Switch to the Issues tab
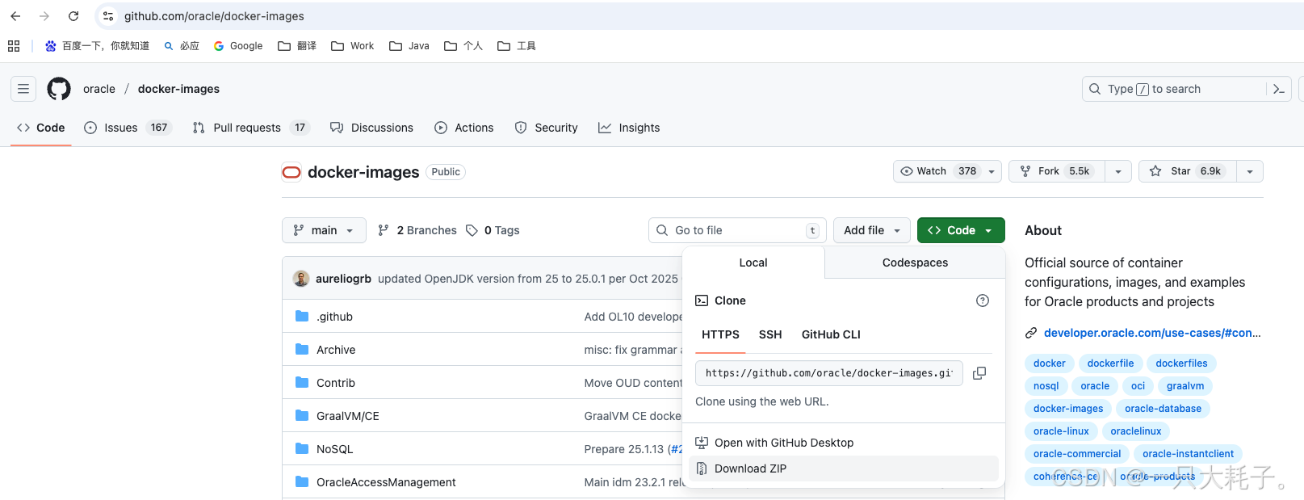The image size is (1304, 500). 128,128
